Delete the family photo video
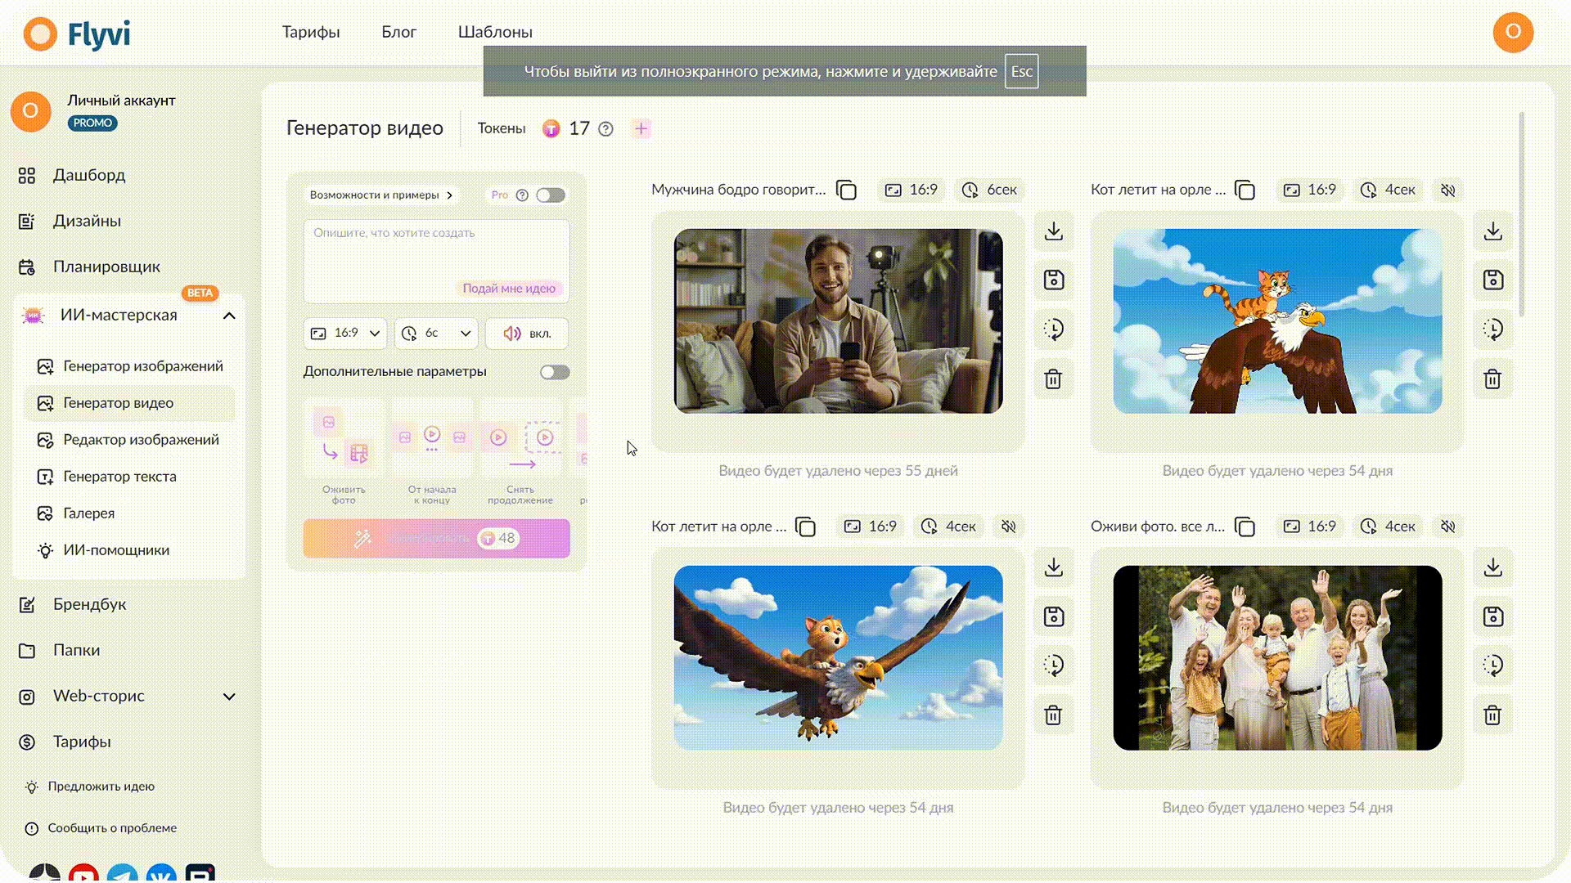The height and width of the screenshot is (883, 1571). (1492, 715)
